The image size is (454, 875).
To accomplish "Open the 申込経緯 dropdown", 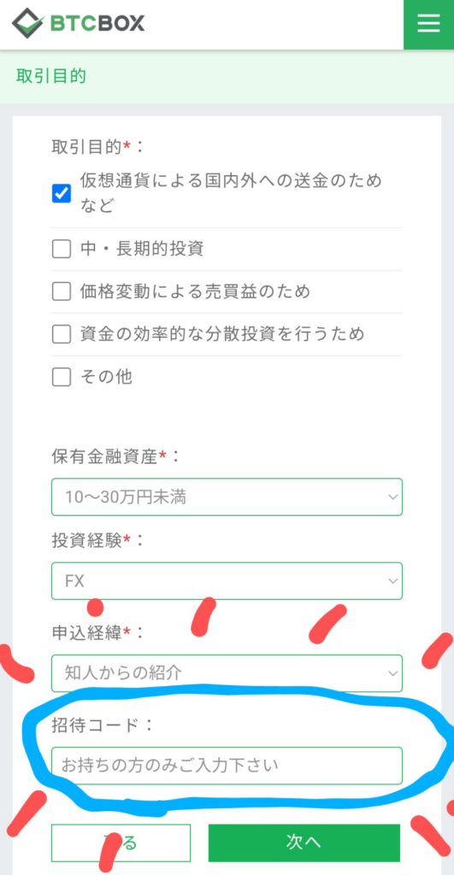I will tap(227, 673).
